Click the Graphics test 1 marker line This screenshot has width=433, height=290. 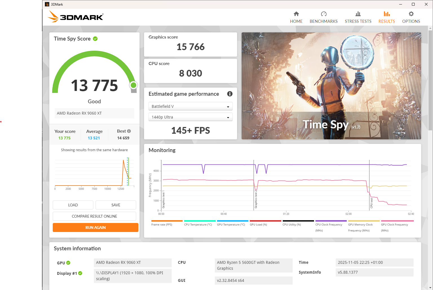161,185
